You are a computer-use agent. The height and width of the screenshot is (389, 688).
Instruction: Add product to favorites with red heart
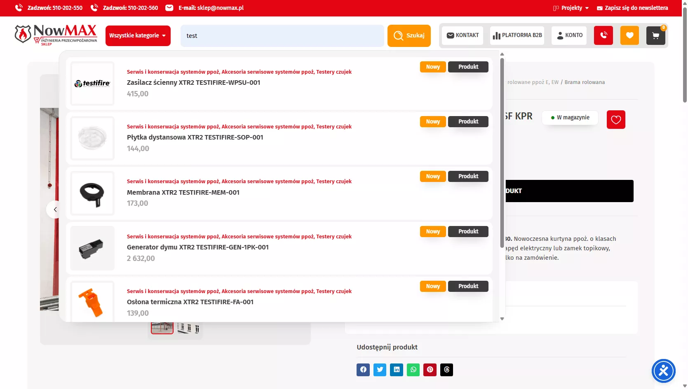point(616,120)
